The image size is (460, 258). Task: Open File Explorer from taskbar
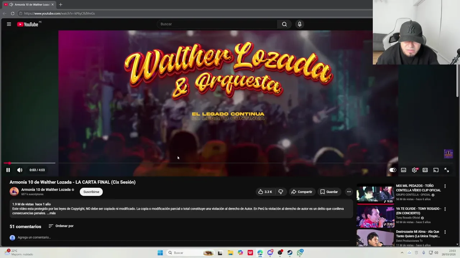(230, 253)
